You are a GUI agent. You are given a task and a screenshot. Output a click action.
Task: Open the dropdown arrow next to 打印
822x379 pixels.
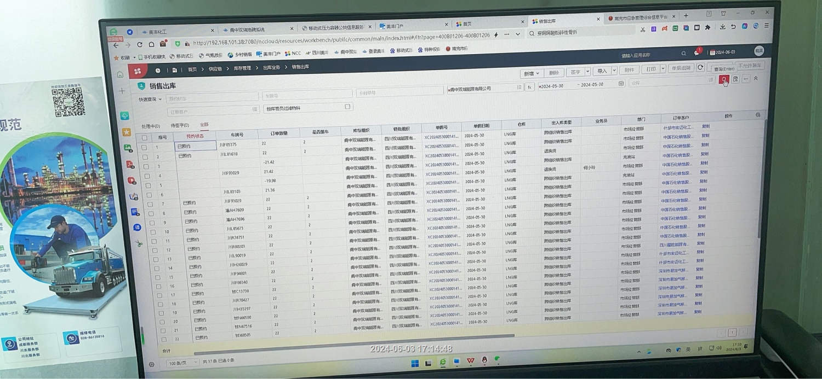tap(663, 69)
